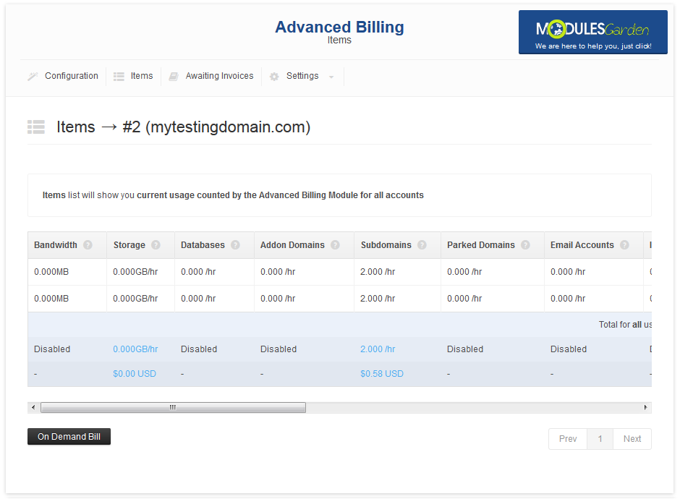Go to the Next page
This screenshot has height=499, width=680.
click(632, 439)
